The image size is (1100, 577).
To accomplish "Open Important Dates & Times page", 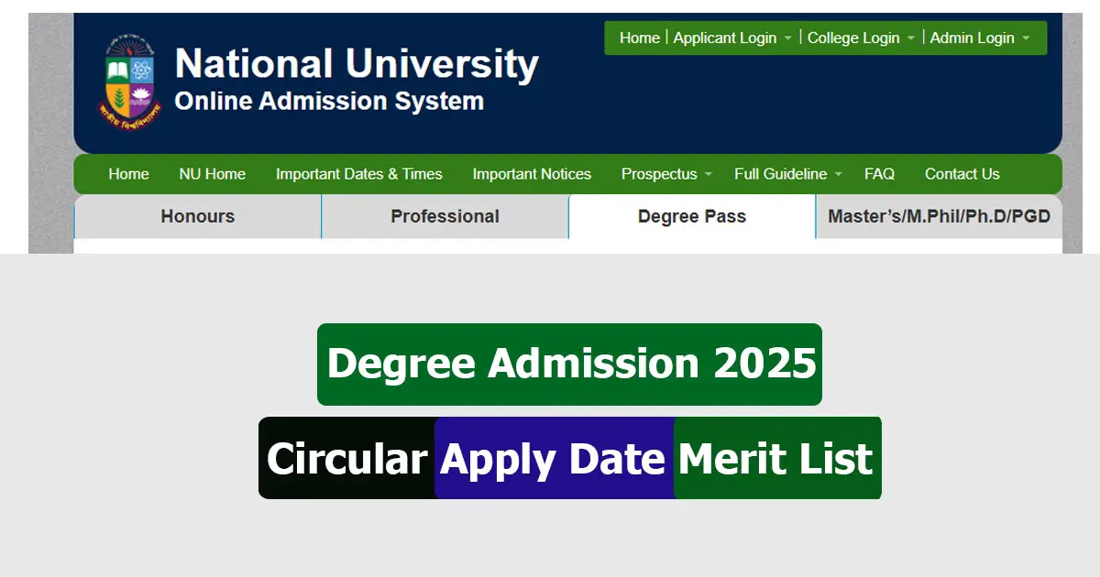I will [359, 174].
